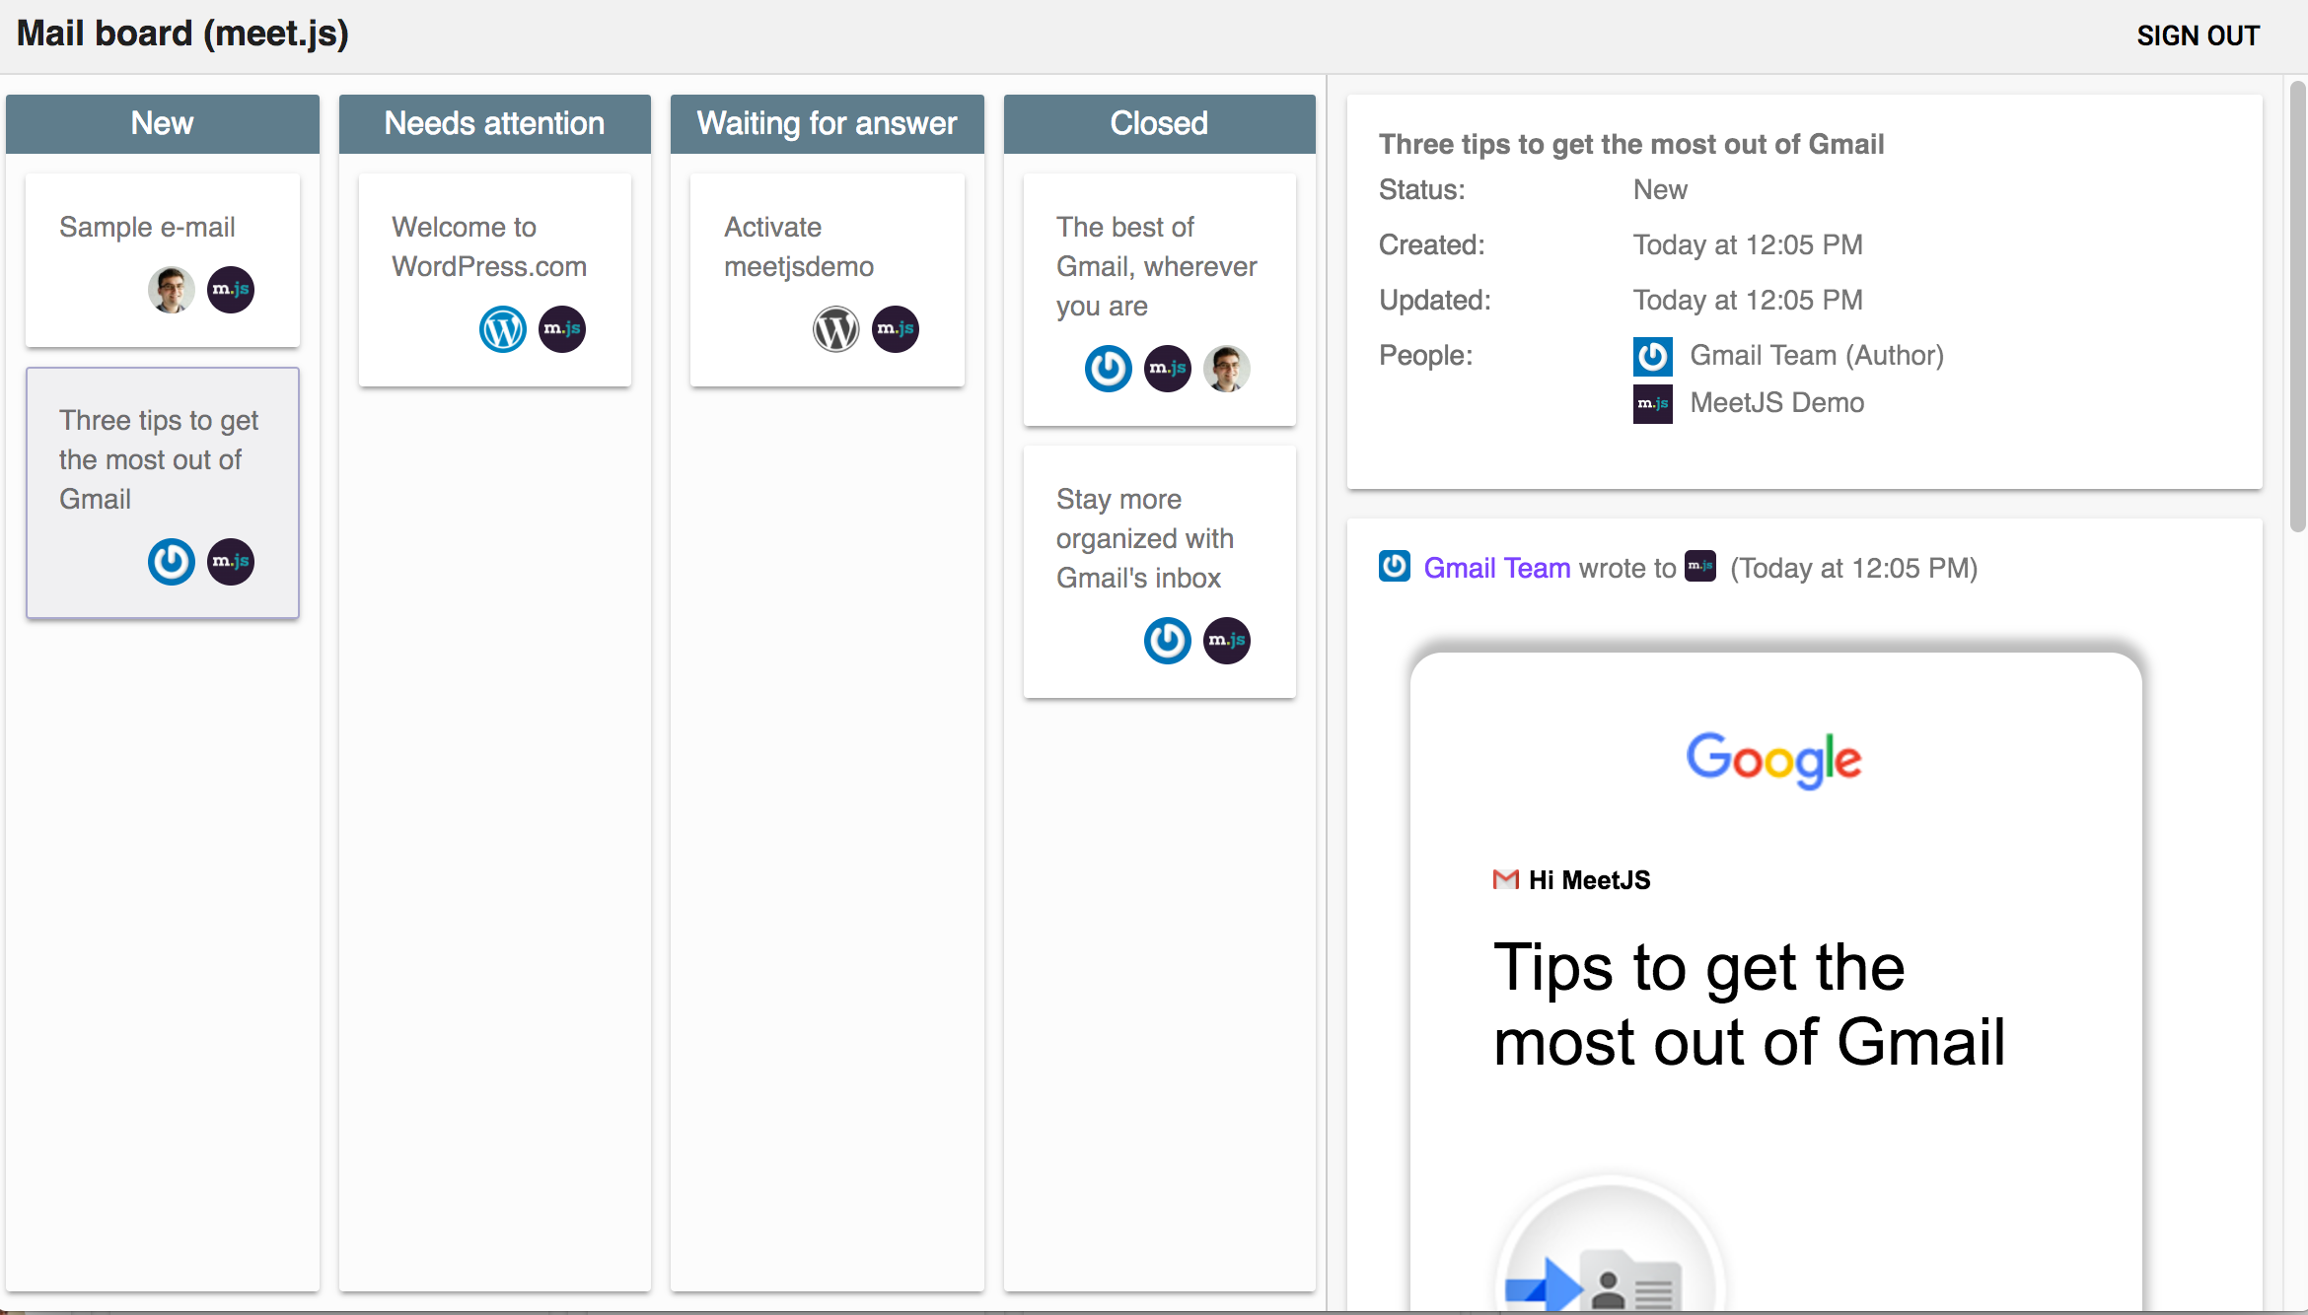Click Gmail M icon beside Hi MeetJS
2308x1315 pixels.
tap(1505, 879)
